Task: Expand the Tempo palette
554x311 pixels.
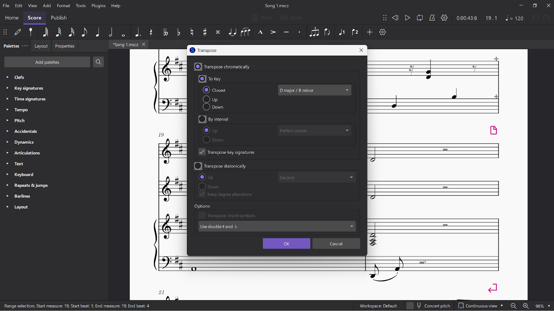Action: pyautogui.click(x=7, y=110)
